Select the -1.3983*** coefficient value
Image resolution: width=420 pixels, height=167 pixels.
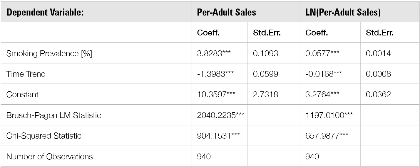215,74
